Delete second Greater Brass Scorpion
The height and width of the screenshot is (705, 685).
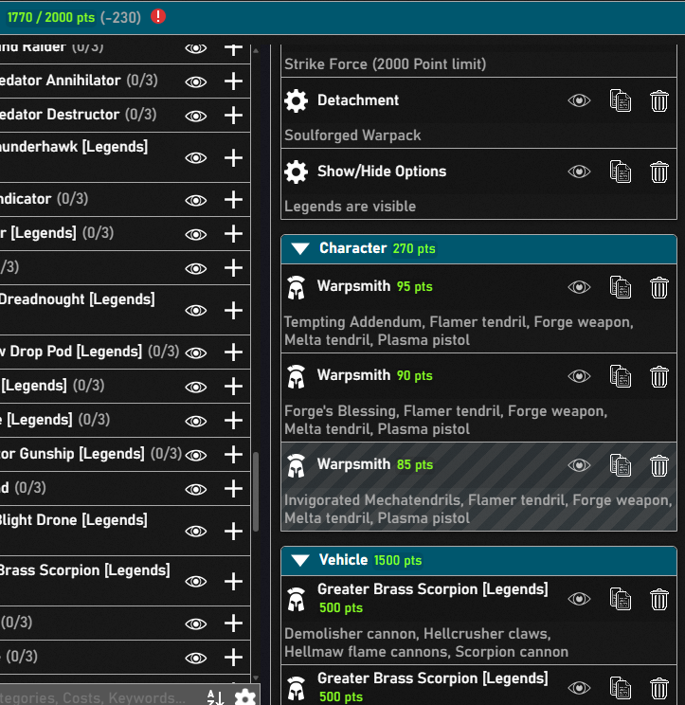pyautogui.click(x=658, y=688)
